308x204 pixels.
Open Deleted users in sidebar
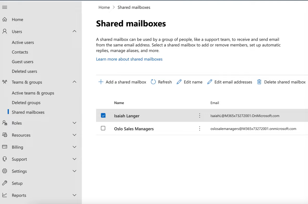tap(24, 71)
